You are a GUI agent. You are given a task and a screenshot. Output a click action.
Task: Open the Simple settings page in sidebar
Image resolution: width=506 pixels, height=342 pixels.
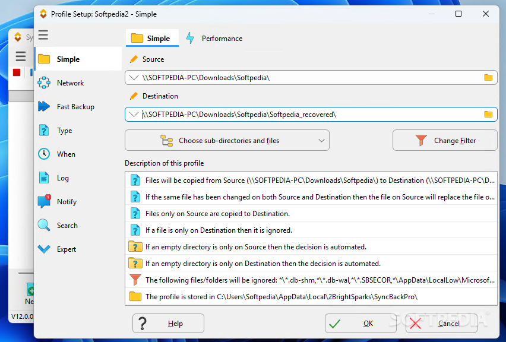78,59
